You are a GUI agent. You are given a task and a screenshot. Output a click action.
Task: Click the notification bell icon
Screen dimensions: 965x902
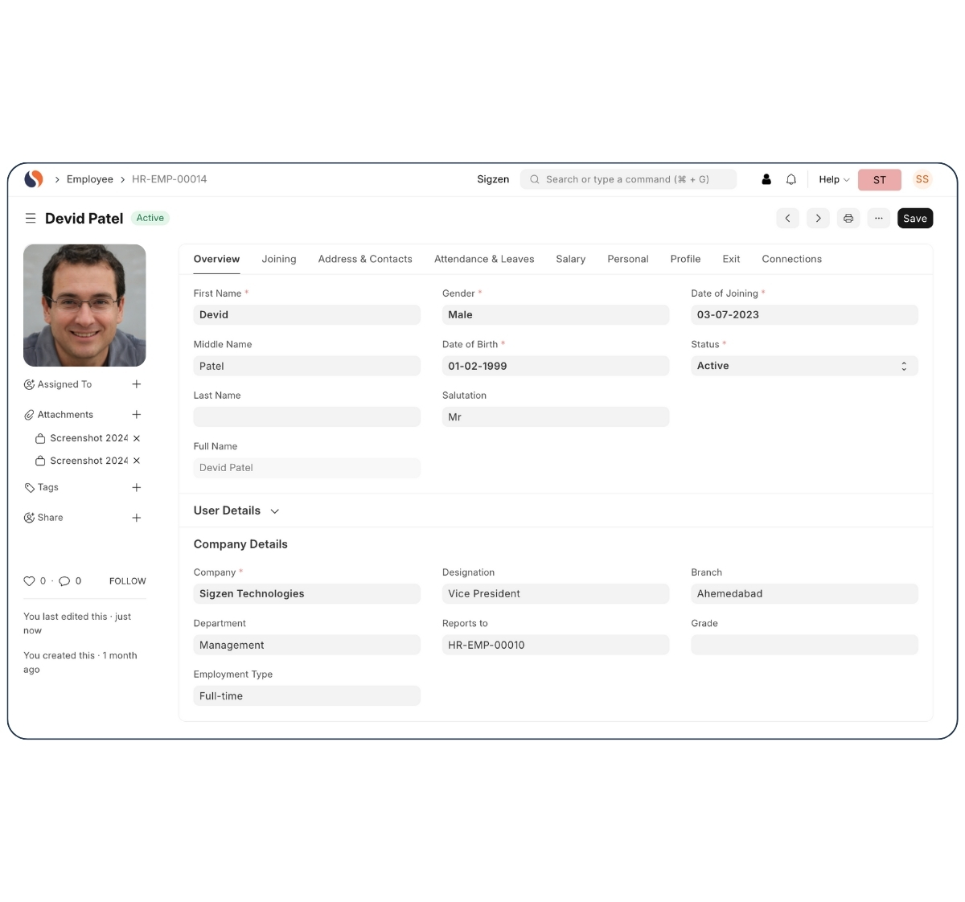pos(791,179)
